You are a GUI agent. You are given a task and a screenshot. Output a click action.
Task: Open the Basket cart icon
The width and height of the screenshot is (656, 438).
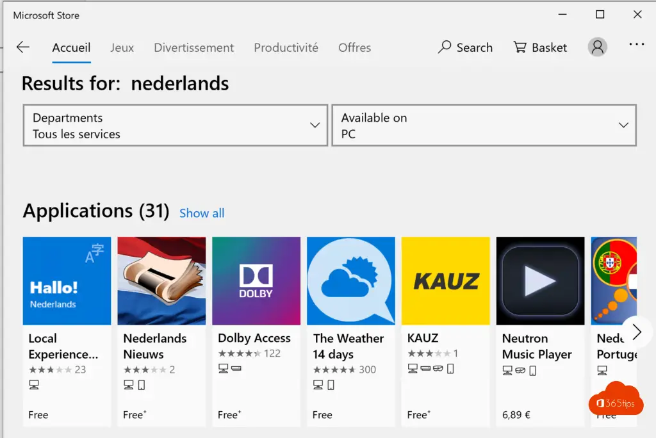[520, 47]
